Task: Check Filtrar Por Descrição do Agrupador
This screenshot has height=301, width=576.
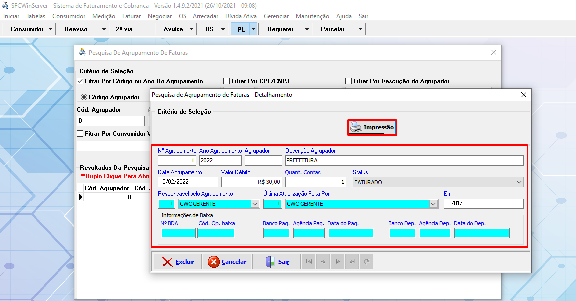Action: click(349, 81)
